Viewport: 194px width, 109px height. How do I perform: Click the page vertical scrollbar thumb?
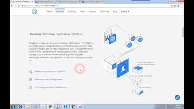(183, 32)
